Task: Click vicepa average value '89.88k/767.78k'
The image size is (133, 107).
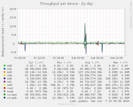Action: pyautogui.click(x=91, y=95)
